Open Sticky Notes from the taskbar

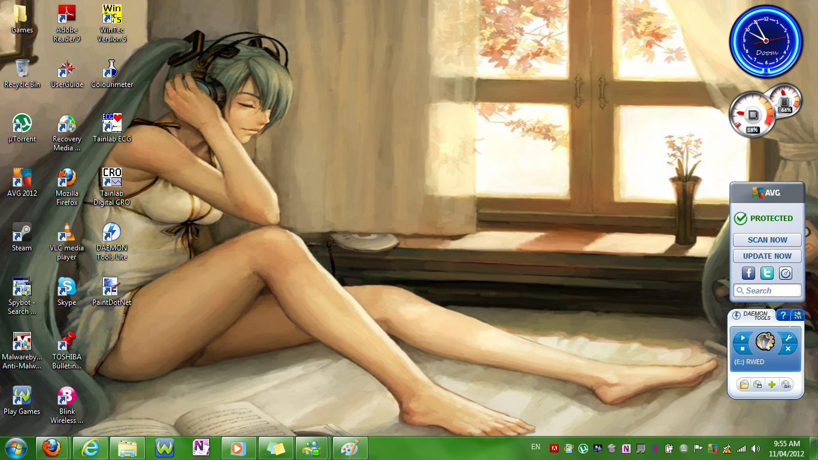276,447
